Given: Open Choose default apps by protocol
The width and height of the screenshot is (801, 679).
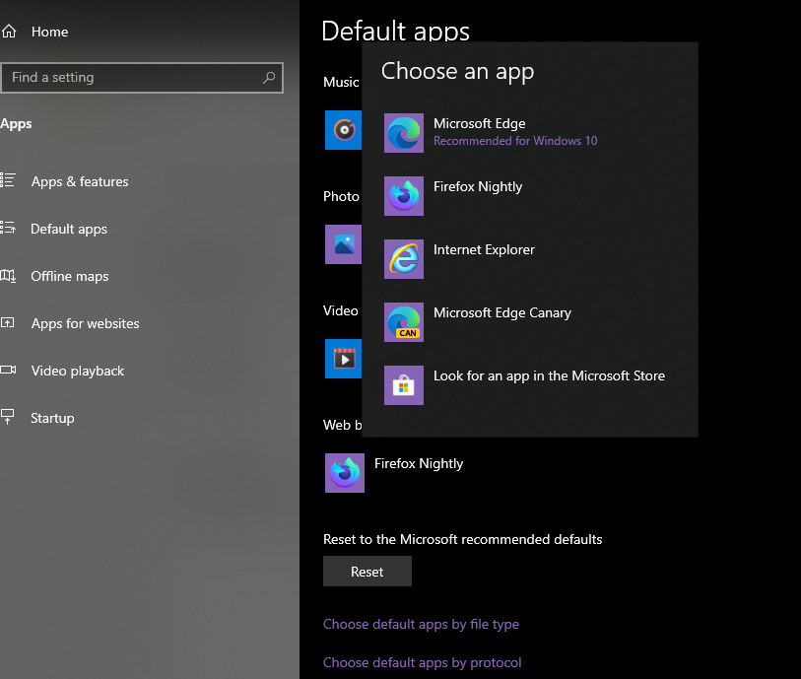Looking at the screenshot, I should click(x=423, y=662).
